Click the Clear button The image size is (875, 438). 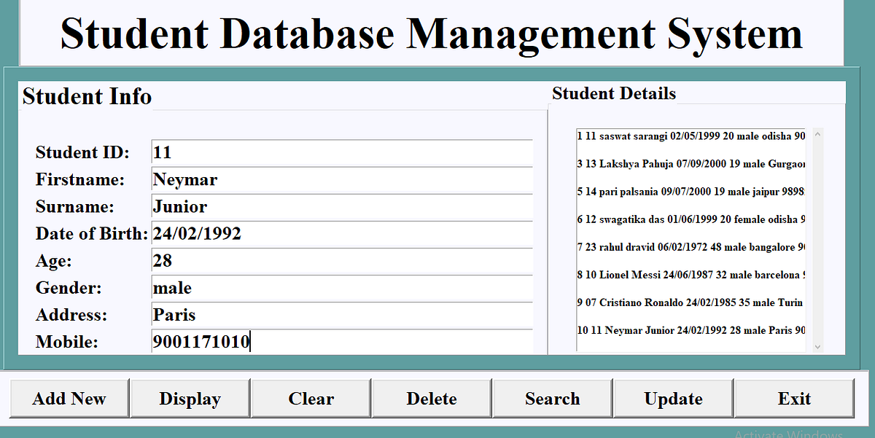point(311,399)
